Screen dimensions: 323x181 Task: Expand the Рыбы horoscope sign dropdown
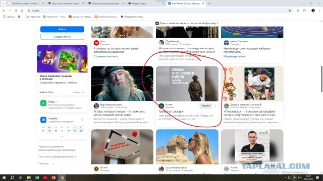pos(57,102)
